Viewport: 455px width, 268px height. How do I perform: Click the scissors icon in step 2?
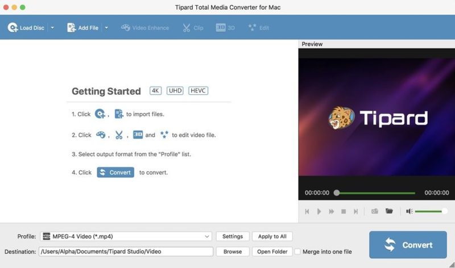[x=119, y=135]
